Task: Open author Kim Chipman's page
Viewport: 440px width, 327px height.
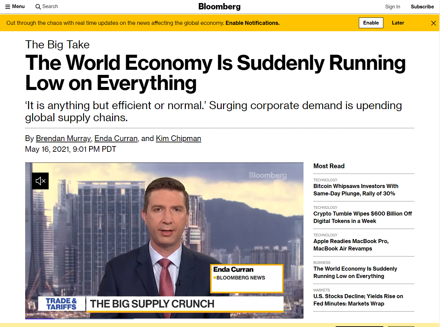Action: (178, 138)
